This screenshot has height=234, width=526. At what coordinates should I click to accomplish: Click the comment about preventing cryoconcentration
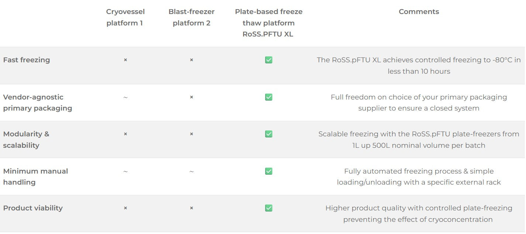click(x=419, y=214)
